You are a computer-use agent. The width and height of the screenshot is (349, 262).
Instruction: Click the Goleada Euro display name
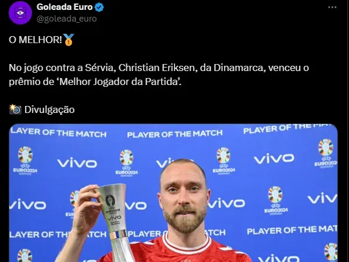coord(65,7)
